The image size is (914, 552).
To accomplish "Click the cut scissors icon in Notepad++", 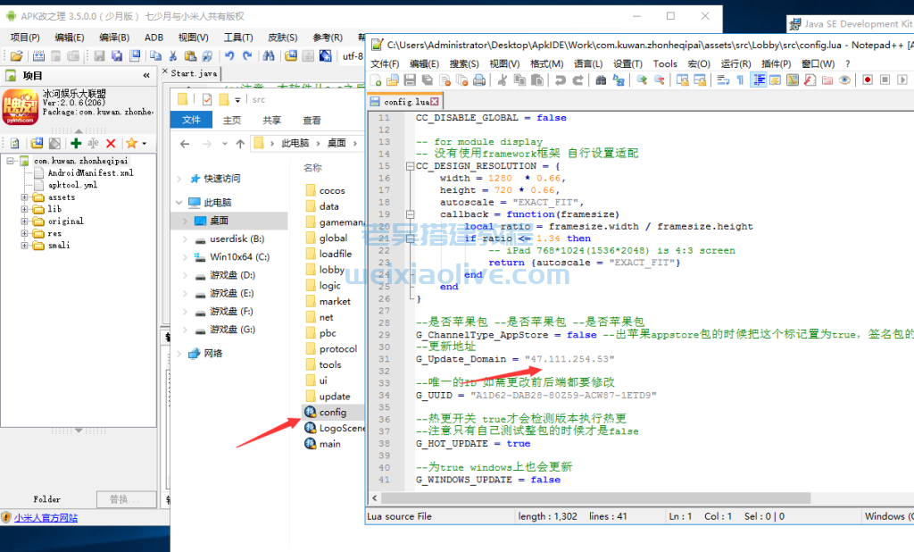I will [x=502, y=80].
